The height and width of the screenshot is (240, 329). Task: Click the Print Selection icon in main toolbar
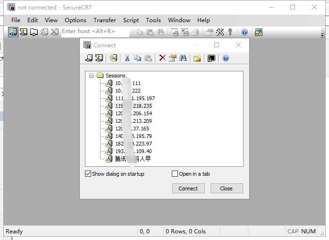click(185, 32)
